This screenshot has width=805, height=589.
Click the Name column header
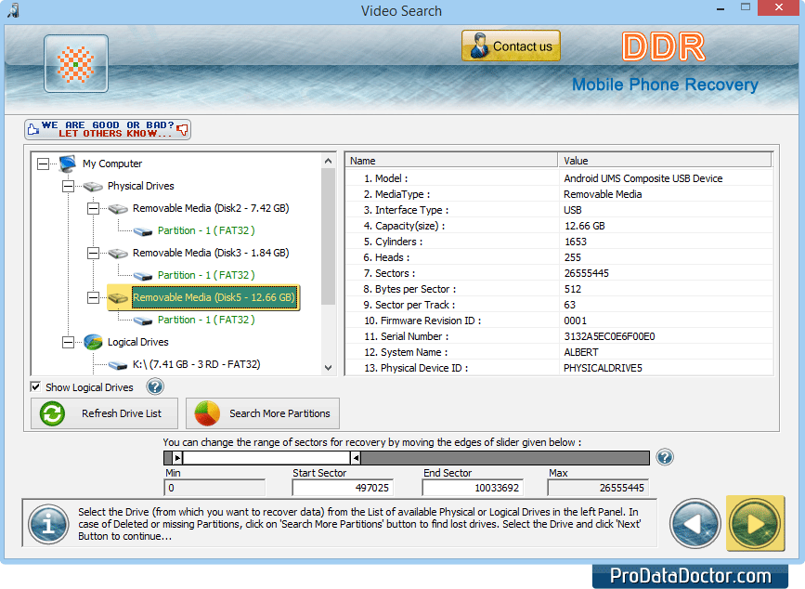(x=450, y=160)
